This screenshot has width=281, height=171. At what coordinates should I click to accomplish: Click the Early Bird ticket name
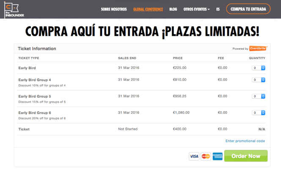pyautogui.click(x=27, y=68)
